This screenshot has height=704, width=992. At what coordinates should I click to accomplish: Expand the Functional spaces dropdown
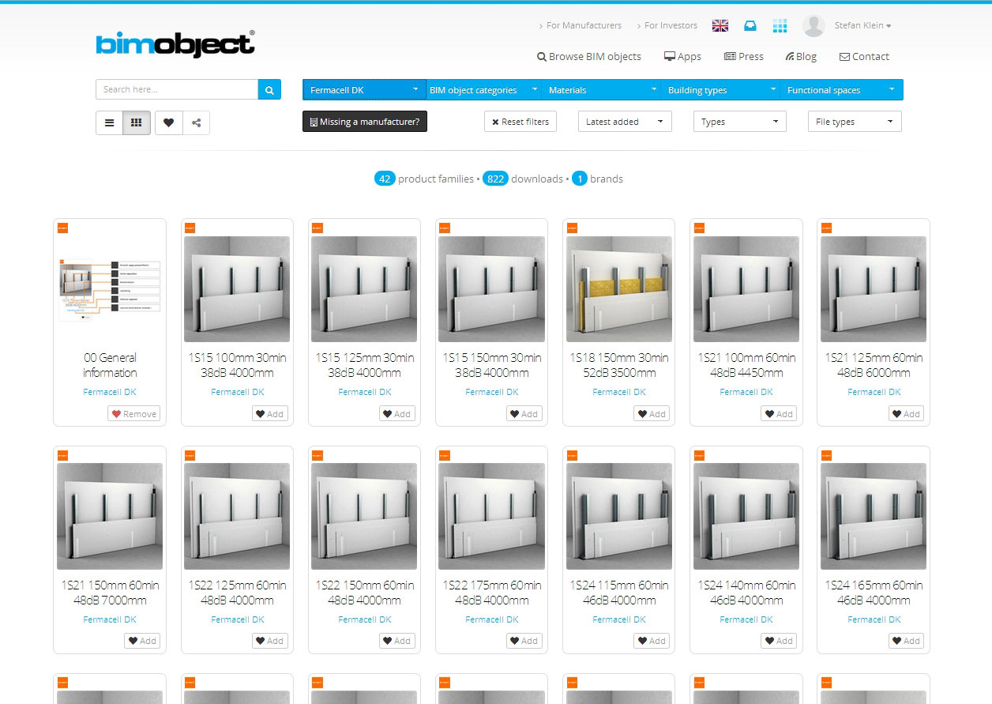tap(841, 90)
